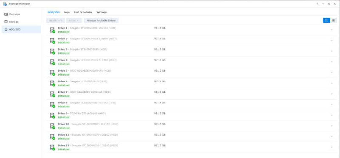Screen dimensions: 340x158
Task: Expand Drive 9 details chevron
Action: pyautogui.click(x=331, y=115)
